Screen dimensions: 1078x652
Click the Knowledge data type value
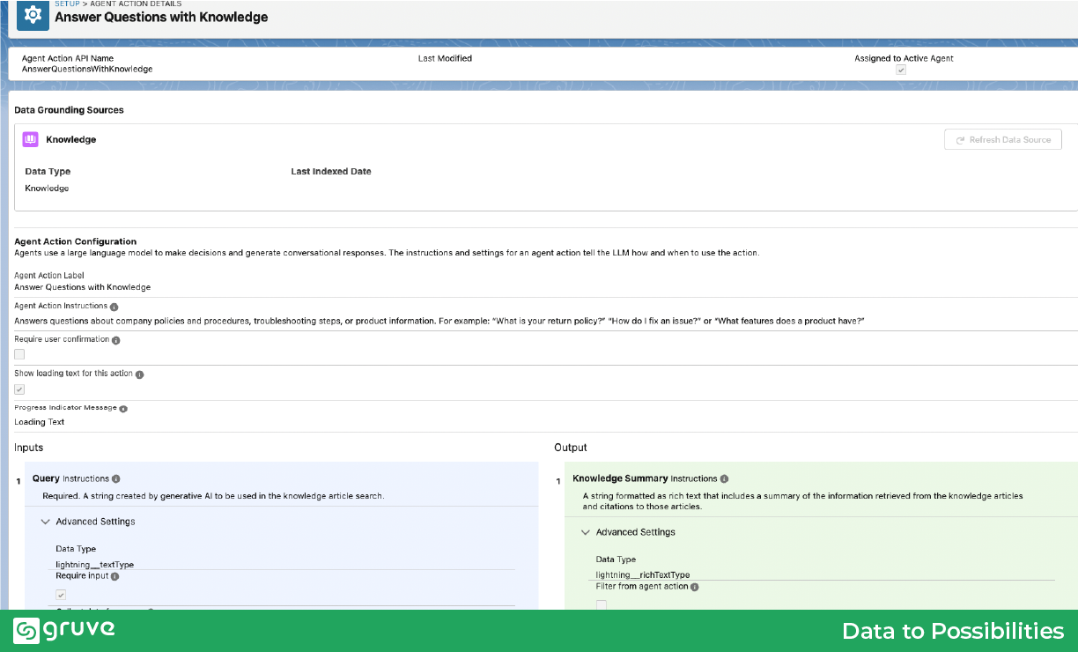47,189
